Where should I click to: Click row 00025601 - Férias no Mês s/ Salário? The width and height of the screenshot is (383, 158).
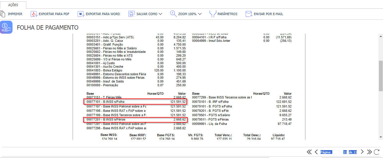coord(136,48)
